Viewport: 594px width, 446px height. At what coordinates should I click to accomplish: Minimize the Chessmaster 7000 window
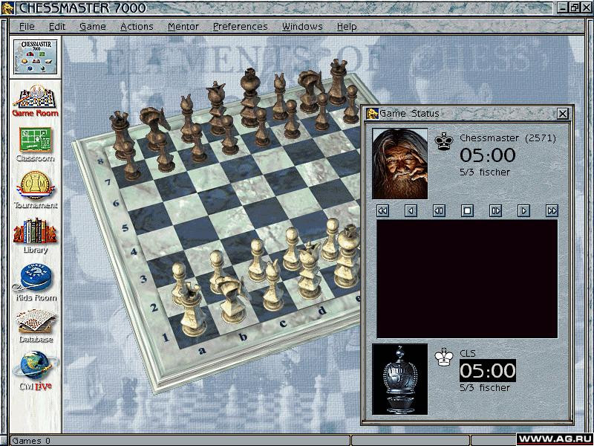point(564,7)
